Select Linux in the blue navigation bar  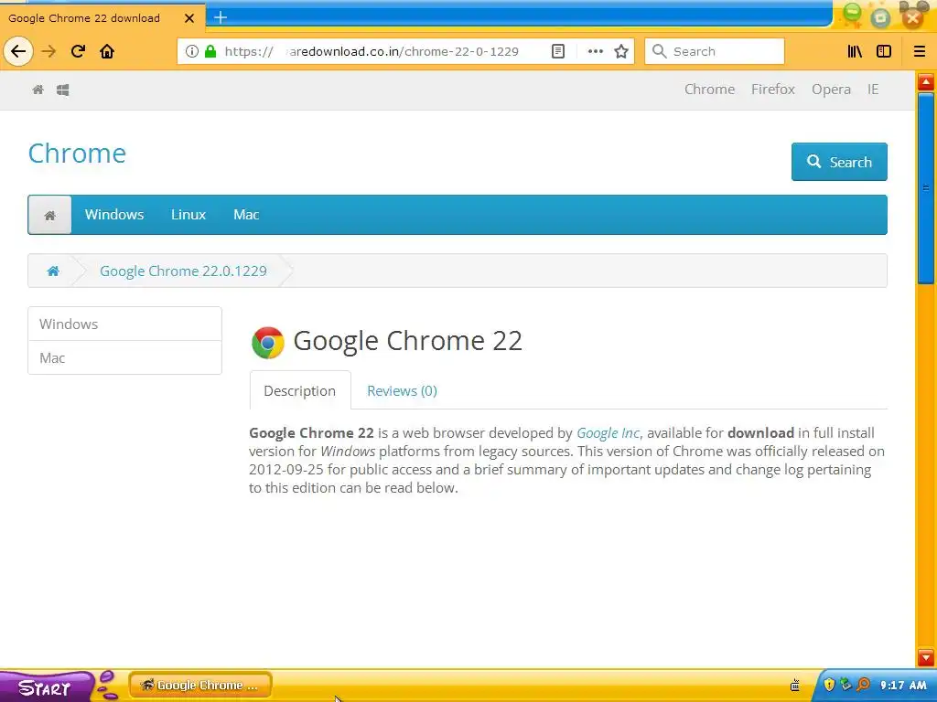click(188, 214)
